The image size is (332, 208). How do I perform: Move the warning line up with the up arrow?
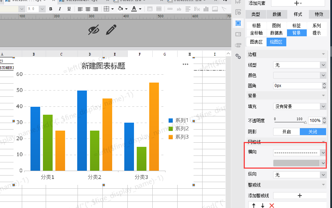(x=254, y=206)
